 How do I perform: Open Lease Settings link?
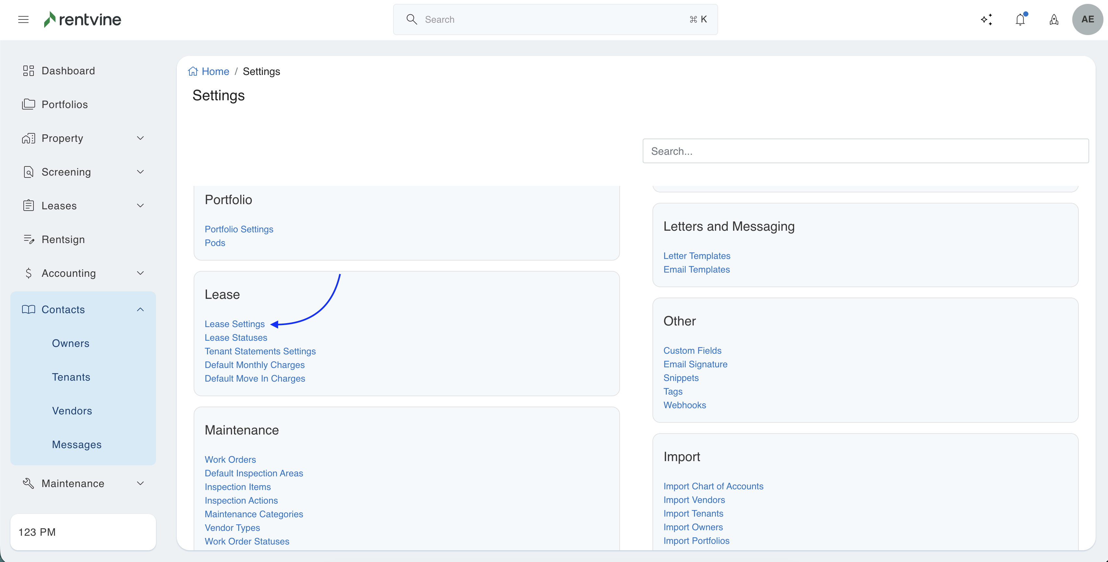click(234, 324)
